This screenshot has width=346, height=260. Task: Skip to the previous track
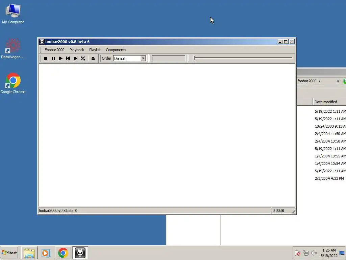click(x=68, y=58)
